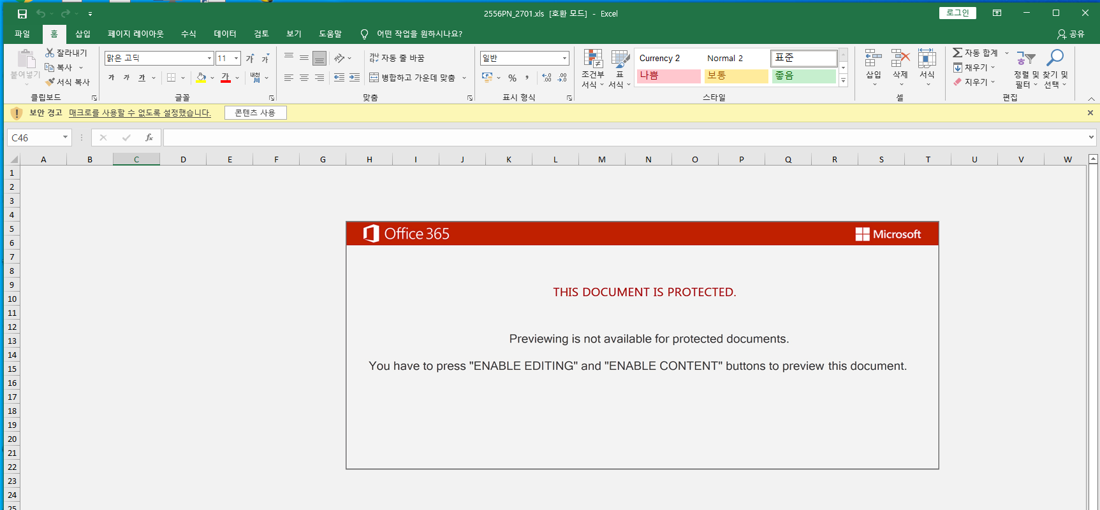Open Conditional Formatting (조건부 서식)
This screenshot has width=1100, height=510.
tap(592, 69)
